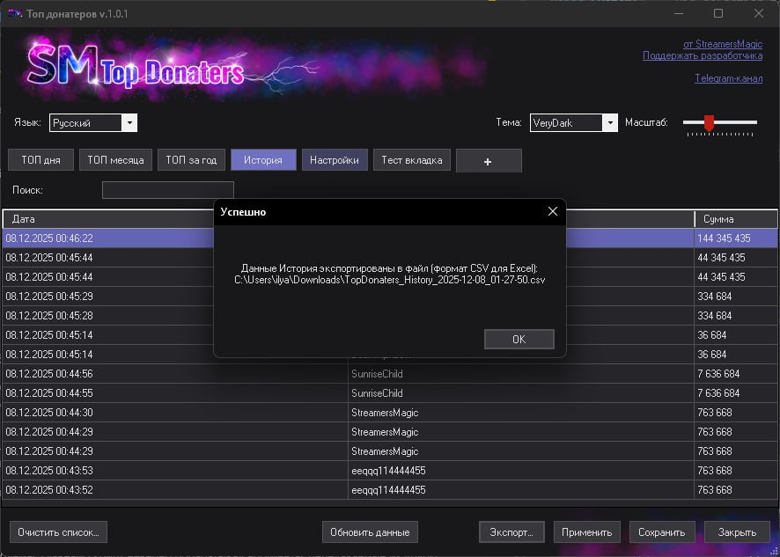780x557 pixels.
Task: Click the SM app icon in title bar
Action: click(x=14, y=13)
